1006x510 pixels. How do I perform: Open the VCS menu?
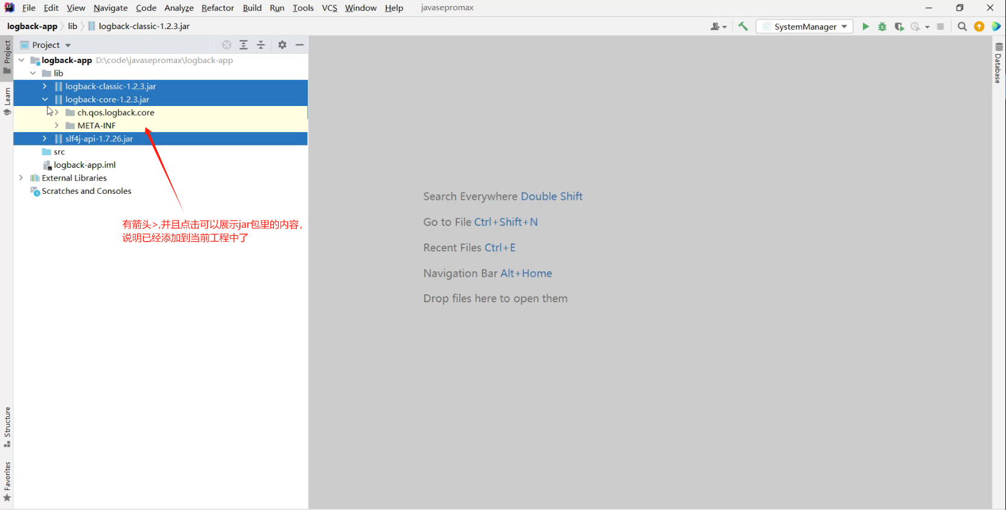click(x=330, y=8)
